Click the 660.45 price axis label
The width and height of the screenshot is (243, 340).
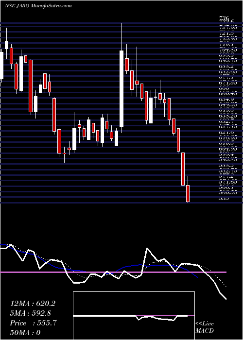point(228,94)
